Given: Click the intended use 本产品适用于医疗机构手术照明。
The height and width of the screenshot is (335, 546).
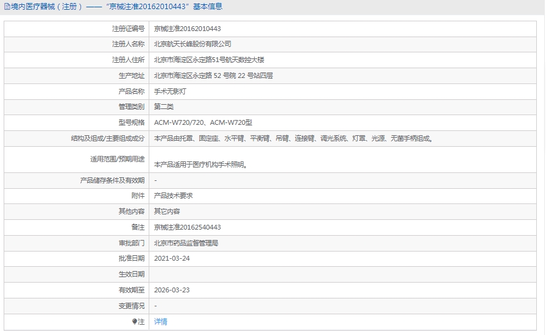Looking at the screenshot, I should point(201,164).
